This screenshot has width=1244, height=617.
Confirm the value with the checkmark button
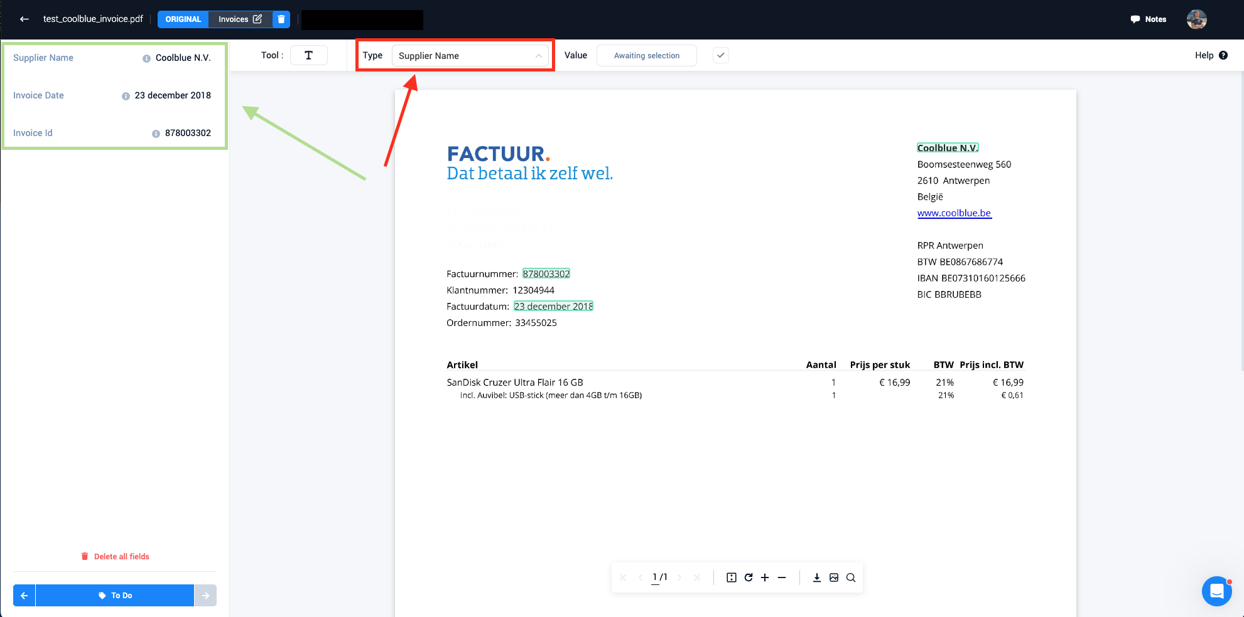(x=721, y=55)
